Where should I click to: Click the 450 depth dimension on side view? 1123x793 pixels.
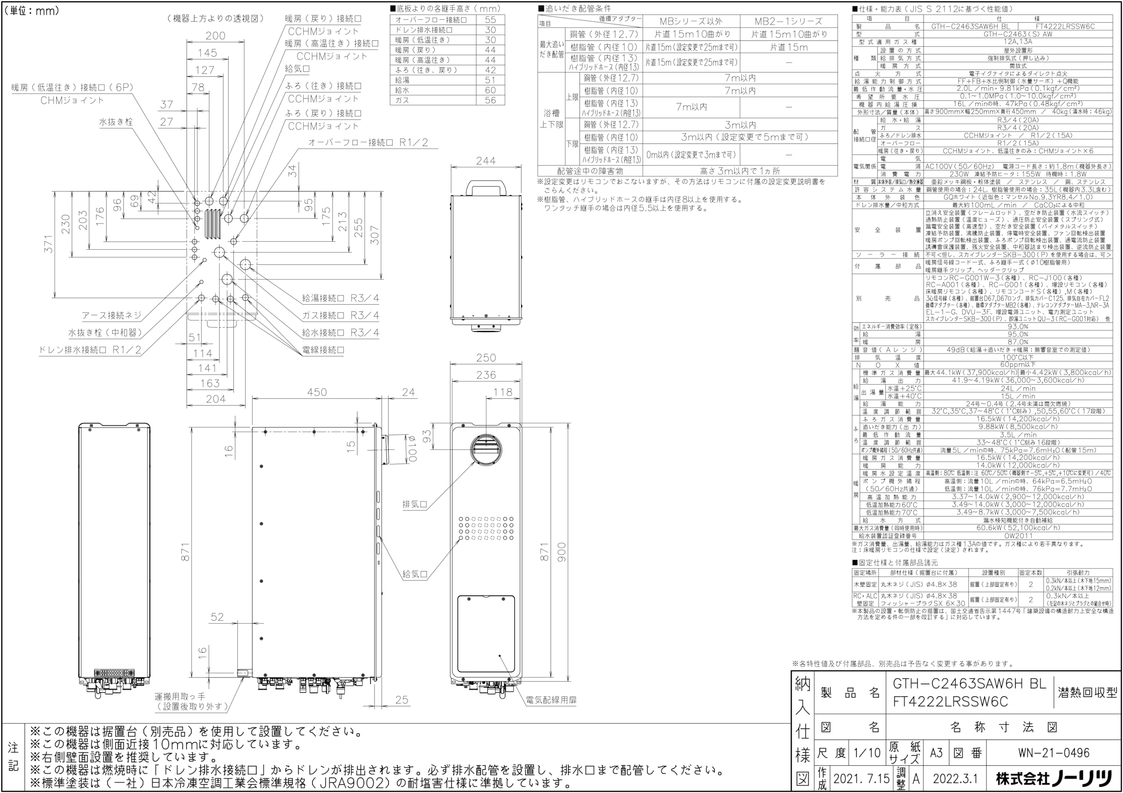(316, 392)
